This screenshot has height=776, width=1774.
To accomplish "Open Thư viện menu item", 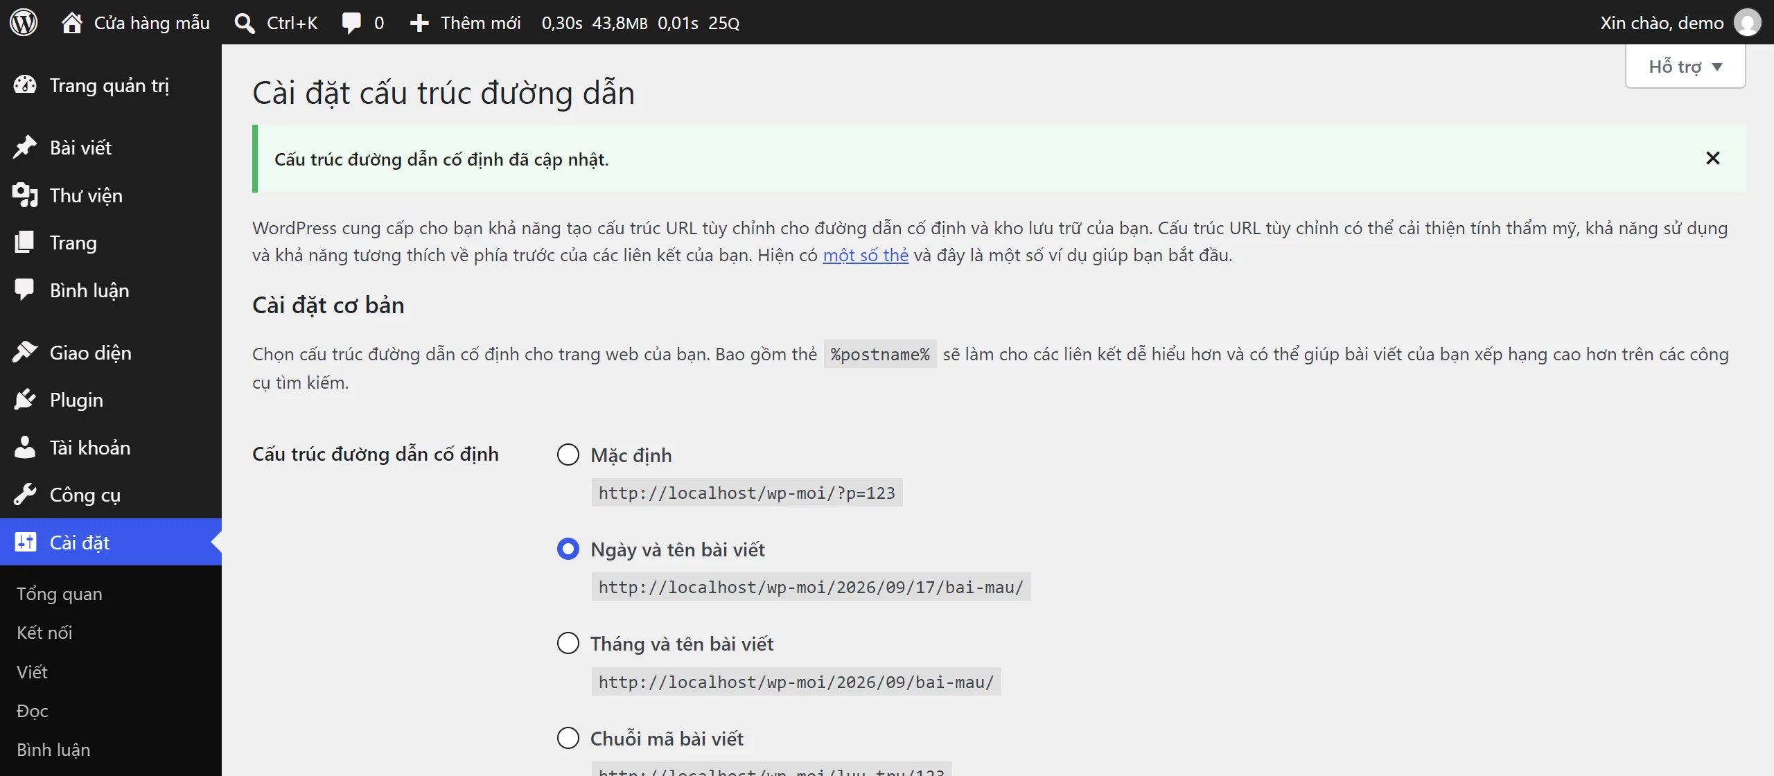I will point(111,195).
